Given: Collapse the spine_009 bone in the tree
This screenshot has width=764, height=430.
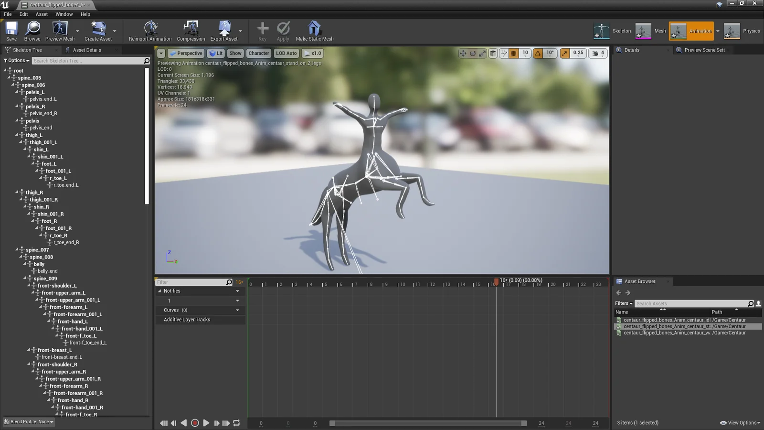Looking at the screenshot, I should 25,278.
